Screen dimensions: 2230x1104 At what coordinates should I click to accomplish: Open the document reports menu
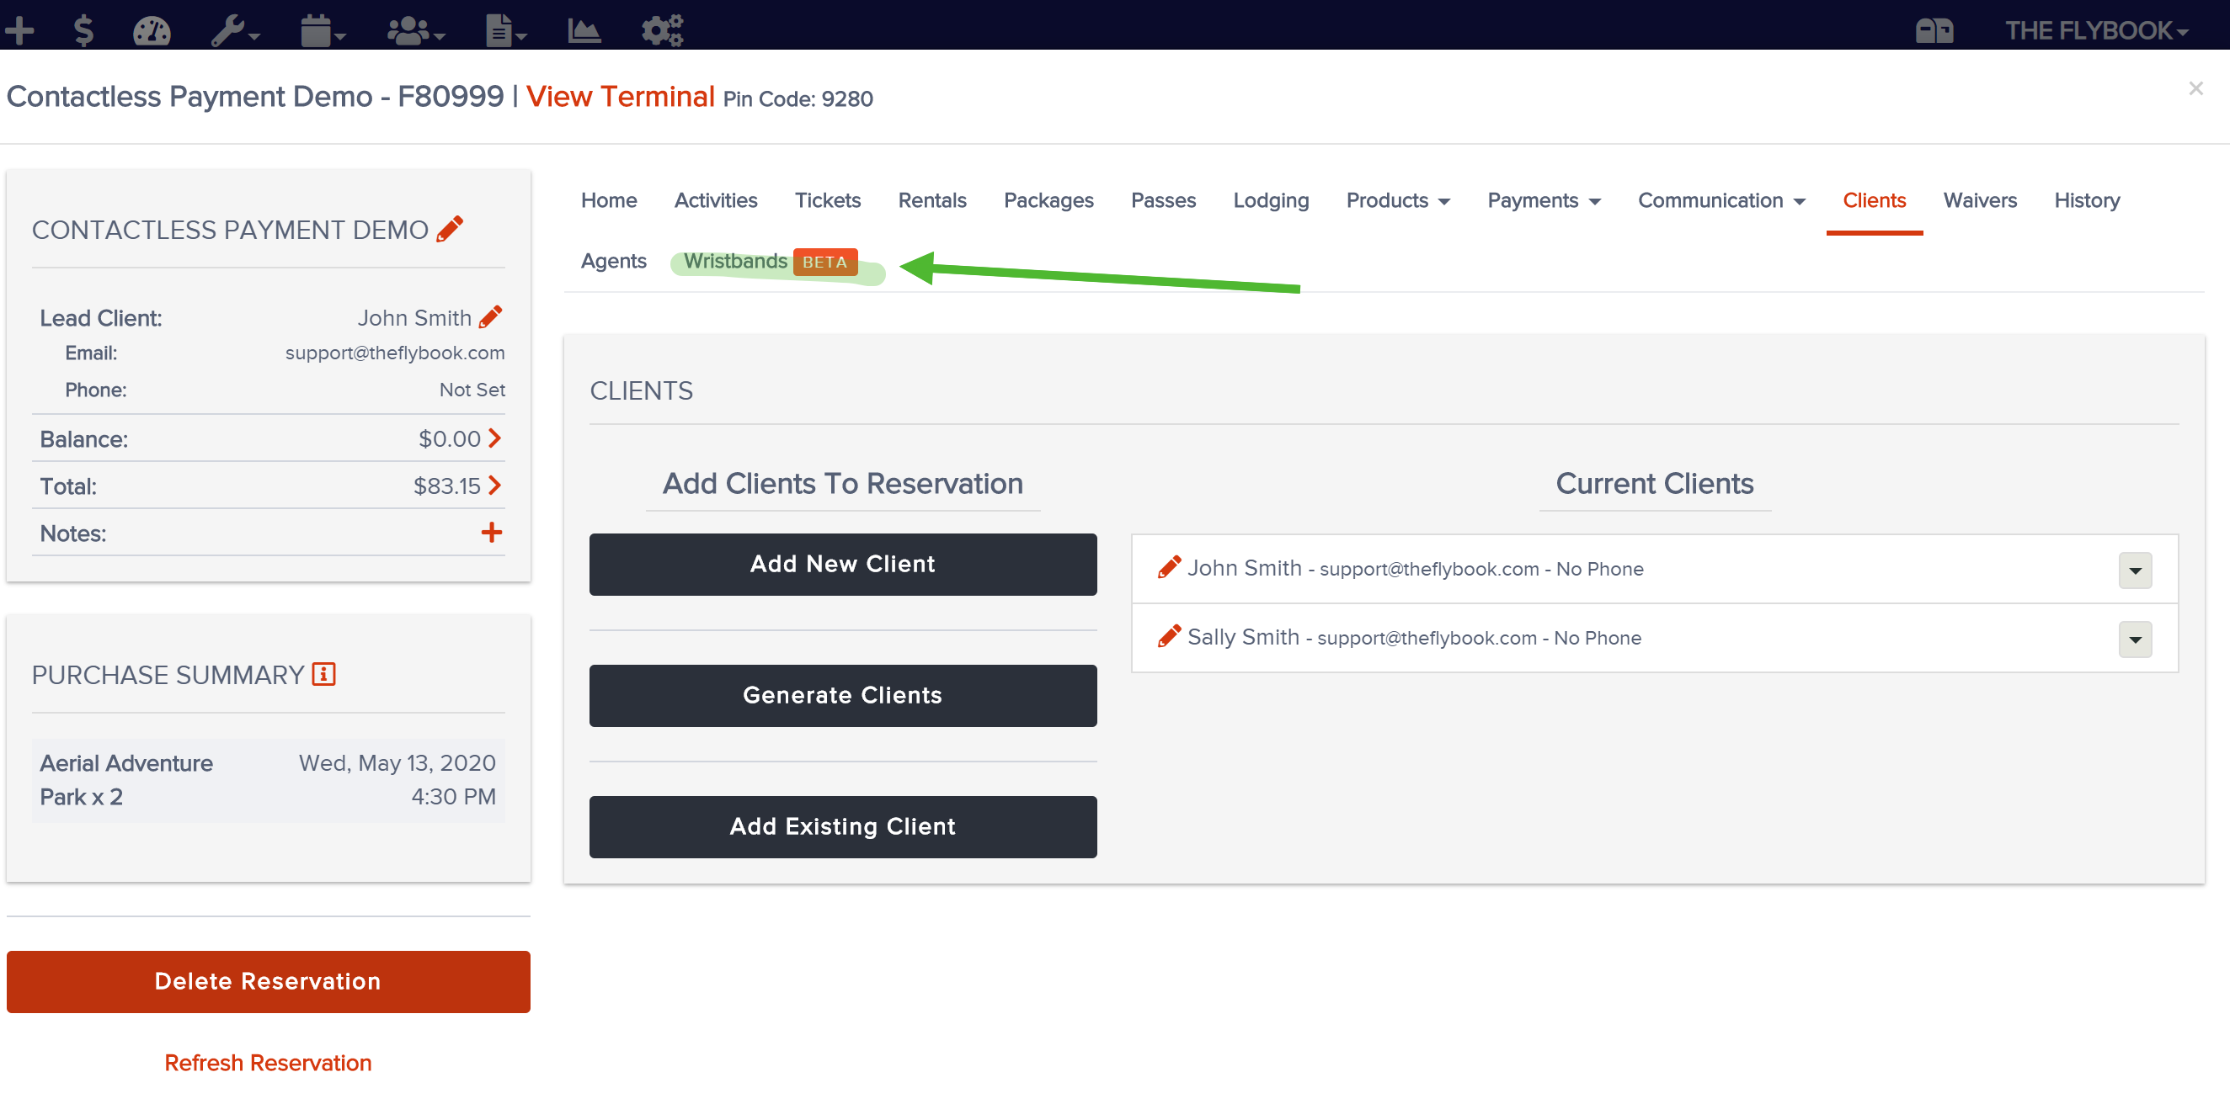[506, 30]
